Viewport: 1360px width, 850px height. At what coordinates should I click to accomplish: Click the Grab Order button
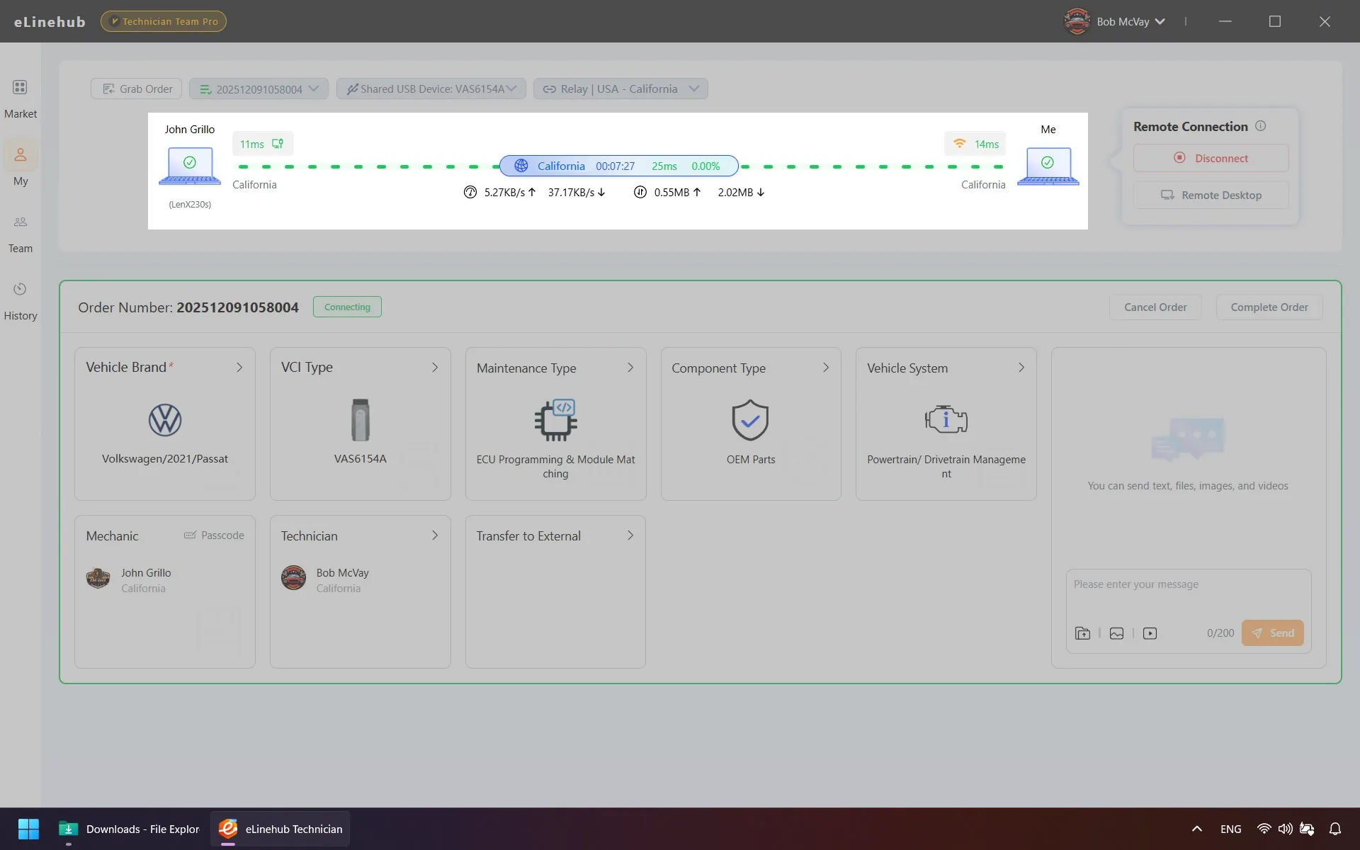coord(137,89)
